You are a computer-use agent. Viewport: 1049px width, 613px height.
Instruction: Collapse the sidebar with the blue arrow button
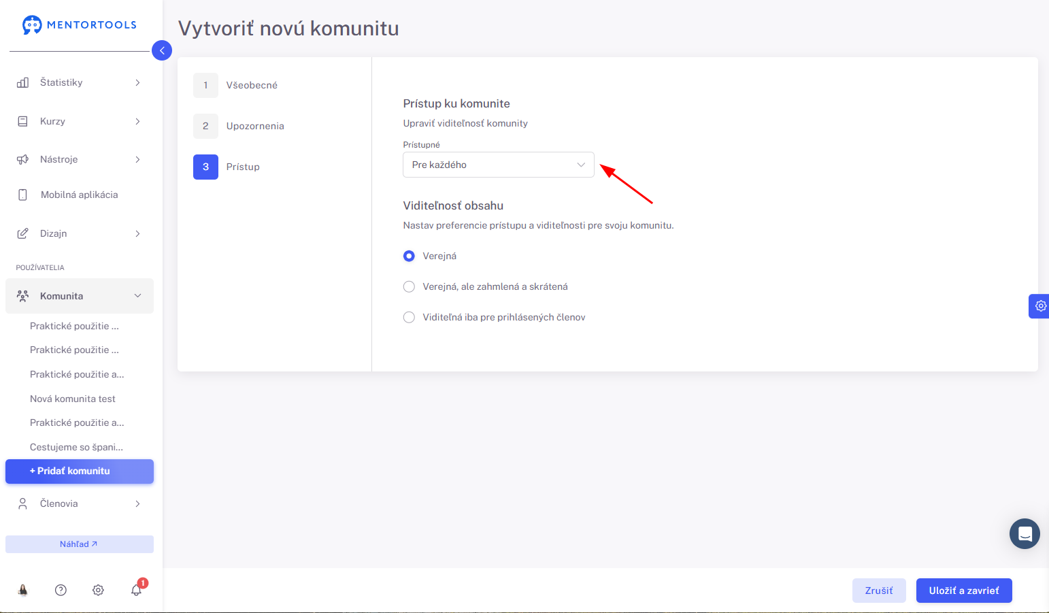[162, 50]
